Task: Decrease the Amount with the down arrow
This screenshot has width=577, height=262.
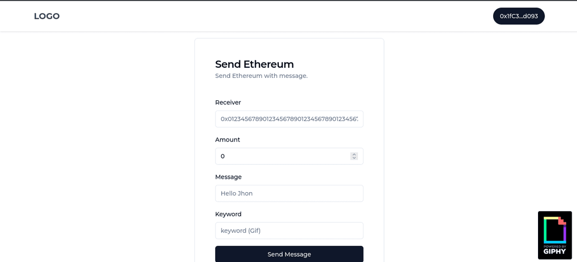Action: tap(354, 158)
